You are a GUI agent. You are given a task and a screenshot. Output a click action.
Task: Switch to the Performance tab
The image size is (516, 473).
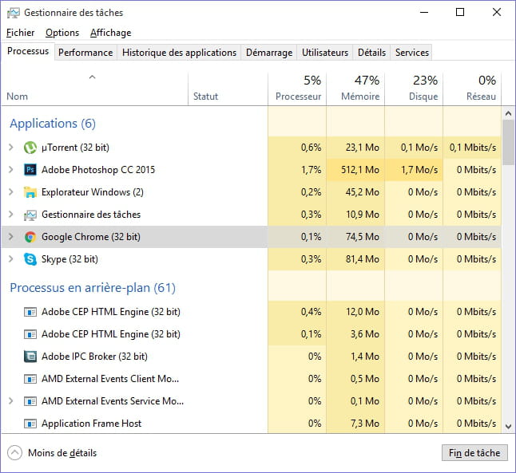point(85,53)
